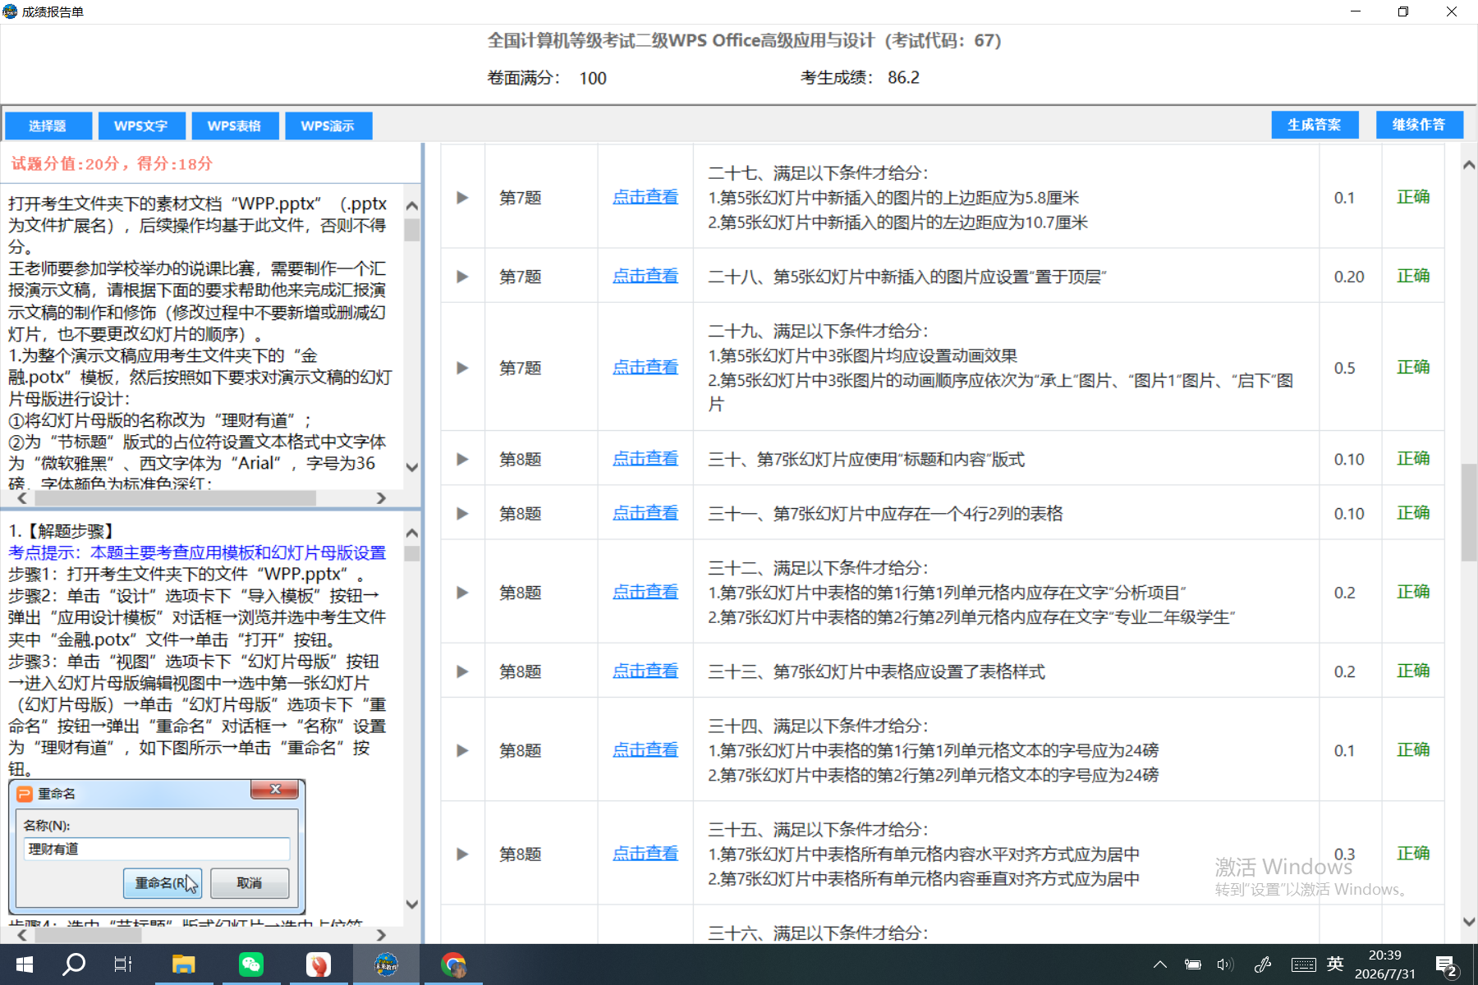
Task: Click the 解题步骤 panel horizontal scrollbar thumb
Action: [88, 935]
